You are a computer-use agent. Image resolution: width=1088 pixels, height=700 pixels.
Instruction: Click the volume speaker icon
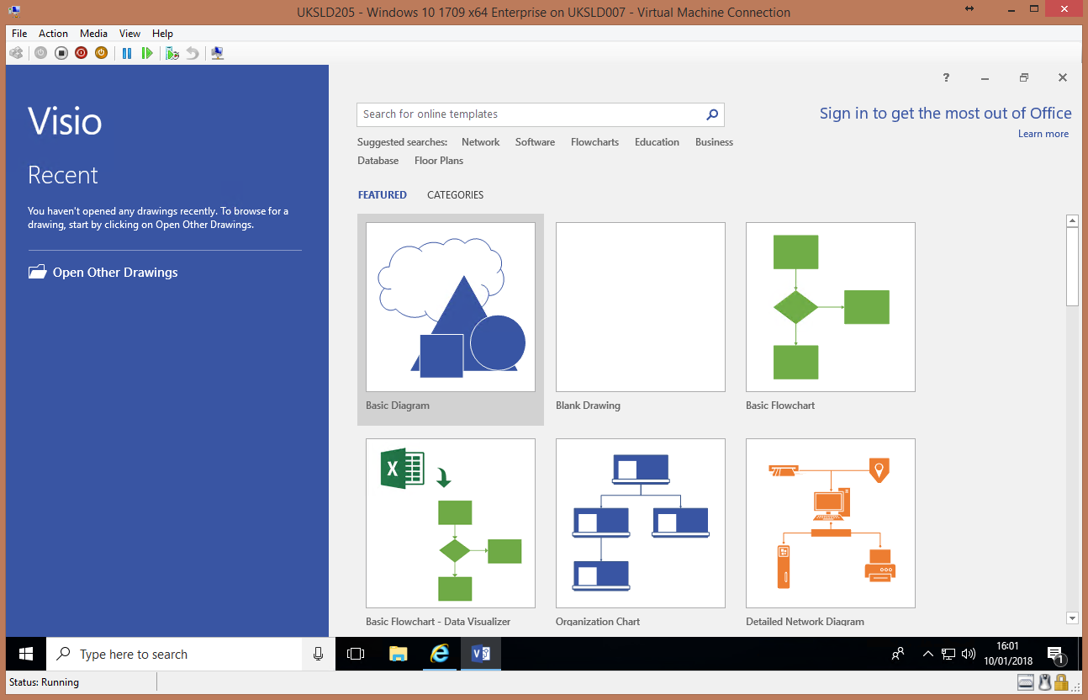[x=968, y=654]
